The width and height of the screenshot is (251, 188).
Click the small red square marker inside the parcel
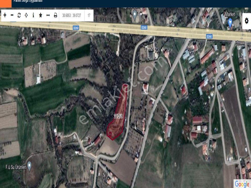[x=110, y=134]
